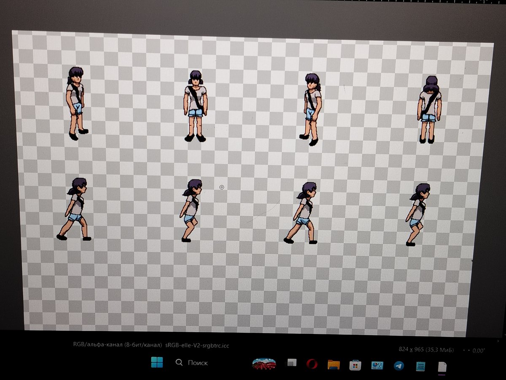
Task: Open Task View from the taskbar
Action: (x=291, y=363)
